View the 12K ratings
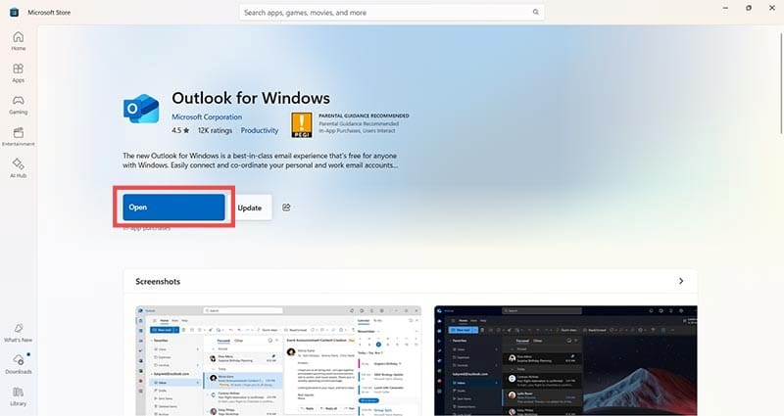 pos(215,129)
